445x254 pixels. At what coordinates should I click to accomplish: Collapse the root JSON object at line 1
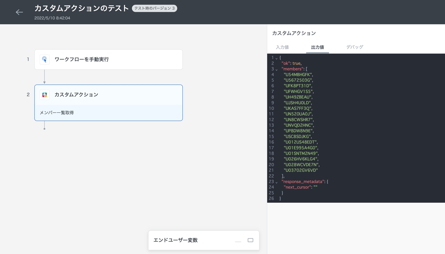coord(276,58)
